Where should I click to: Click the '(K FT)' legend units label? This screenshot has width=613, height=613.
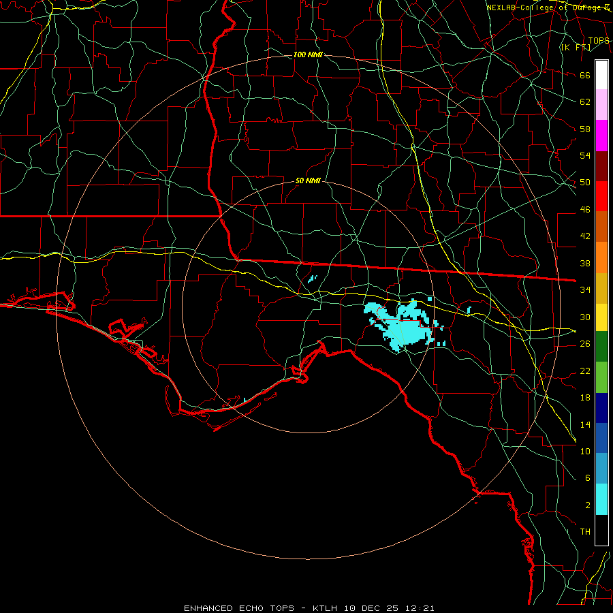576,47
